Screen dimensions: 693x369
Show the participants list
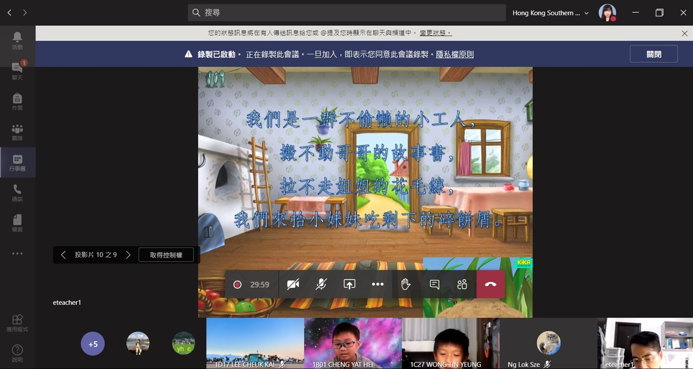[462, 284]
